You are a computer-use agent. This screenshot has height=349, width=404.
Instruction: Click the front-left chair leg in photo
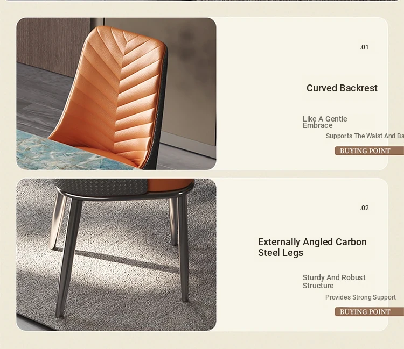pos(67,257)
